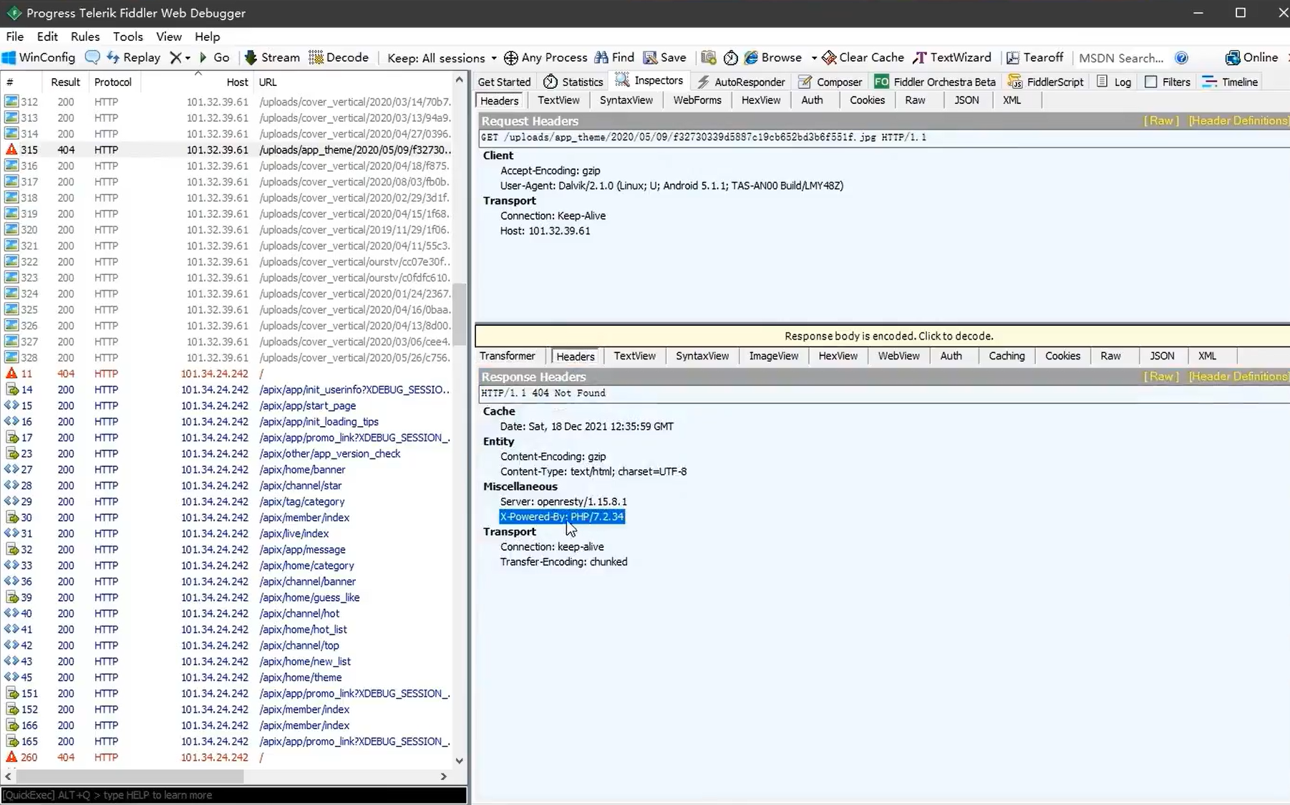The width and height of the screenshot is (1290, 805).
Task: Click response Header Definitions link
Action: click(x=1238, y=376)
